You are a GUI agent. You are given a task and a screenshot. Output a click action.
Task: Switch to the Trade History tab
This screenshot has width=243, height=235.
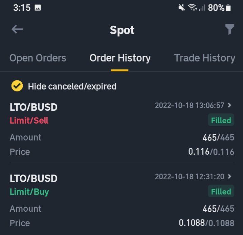tap(204, 58)
